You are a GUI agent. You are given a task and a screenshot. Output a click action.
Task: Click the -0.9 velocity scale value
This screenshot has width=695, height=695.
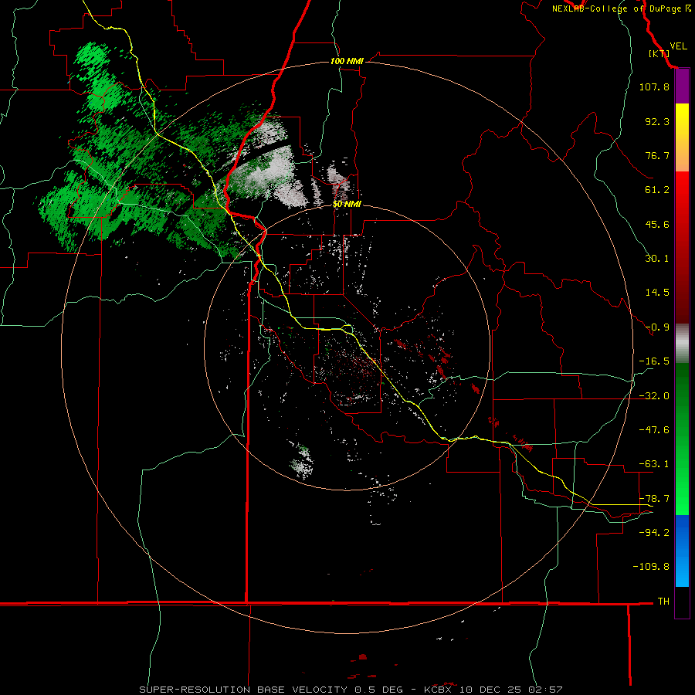tap(657, 327)
